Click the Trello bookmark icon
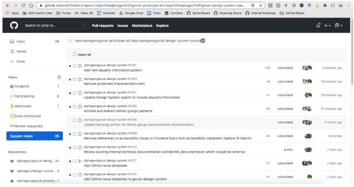The image size is (354, 187). tap(149, 13)
